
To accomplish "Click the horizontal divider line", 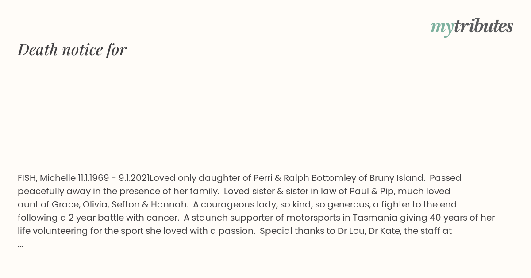I will [265, 157].
